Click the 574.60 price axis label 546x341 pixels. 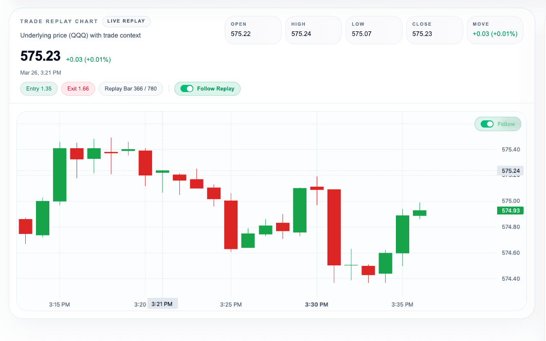(x=511, y=253)
